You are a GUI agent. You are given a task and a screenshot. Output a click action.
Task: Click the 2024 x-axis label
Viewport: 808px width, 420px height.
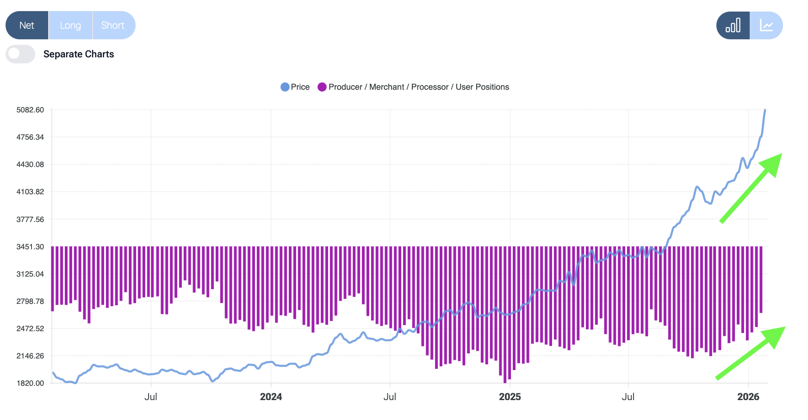point(271,397)
